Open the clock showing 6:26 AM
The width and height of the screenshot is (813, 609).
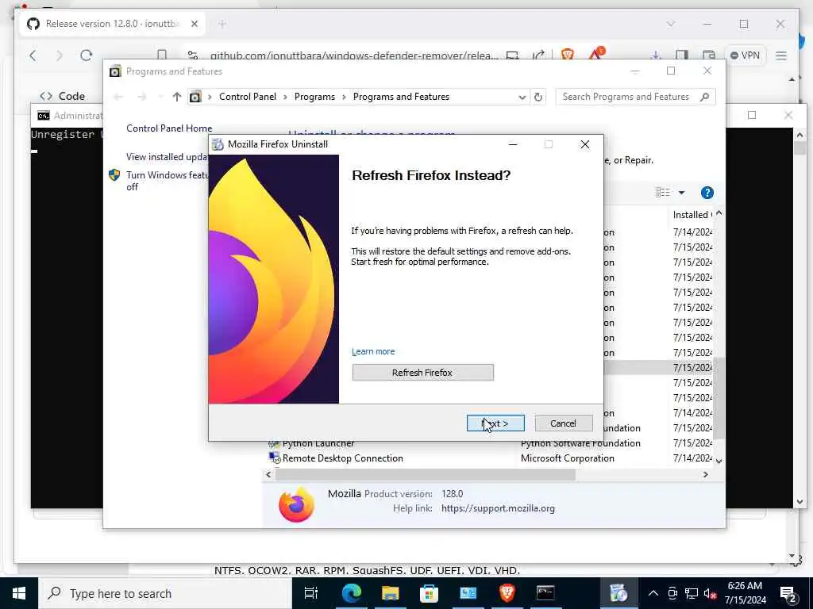click(x=745, y=593)
